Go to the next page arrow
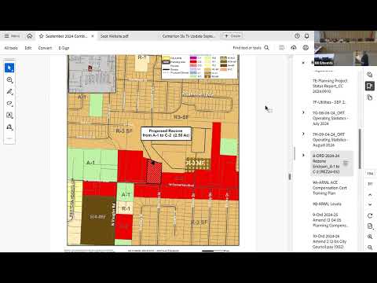This screenshot has width=377, height=283. tap(370, 204)
